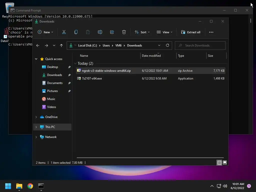Click VM6 in address breadcrumb
The image size is (256, 192).
point(118,45)
